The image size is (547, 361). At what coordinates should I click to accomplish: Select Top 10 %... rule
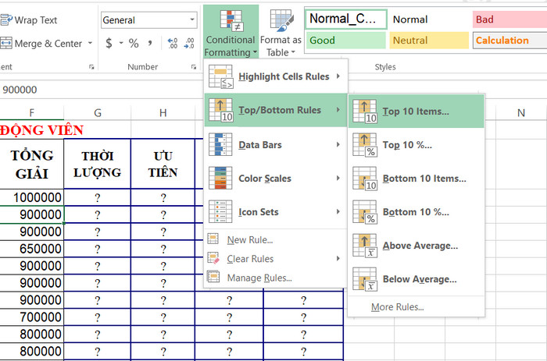coord(417,145)
